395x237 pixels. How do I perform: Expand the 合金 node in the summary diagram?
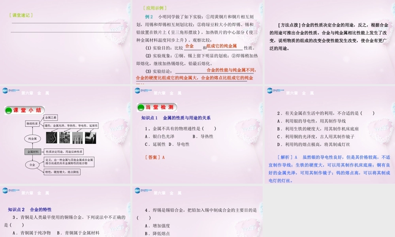[32, 164]
